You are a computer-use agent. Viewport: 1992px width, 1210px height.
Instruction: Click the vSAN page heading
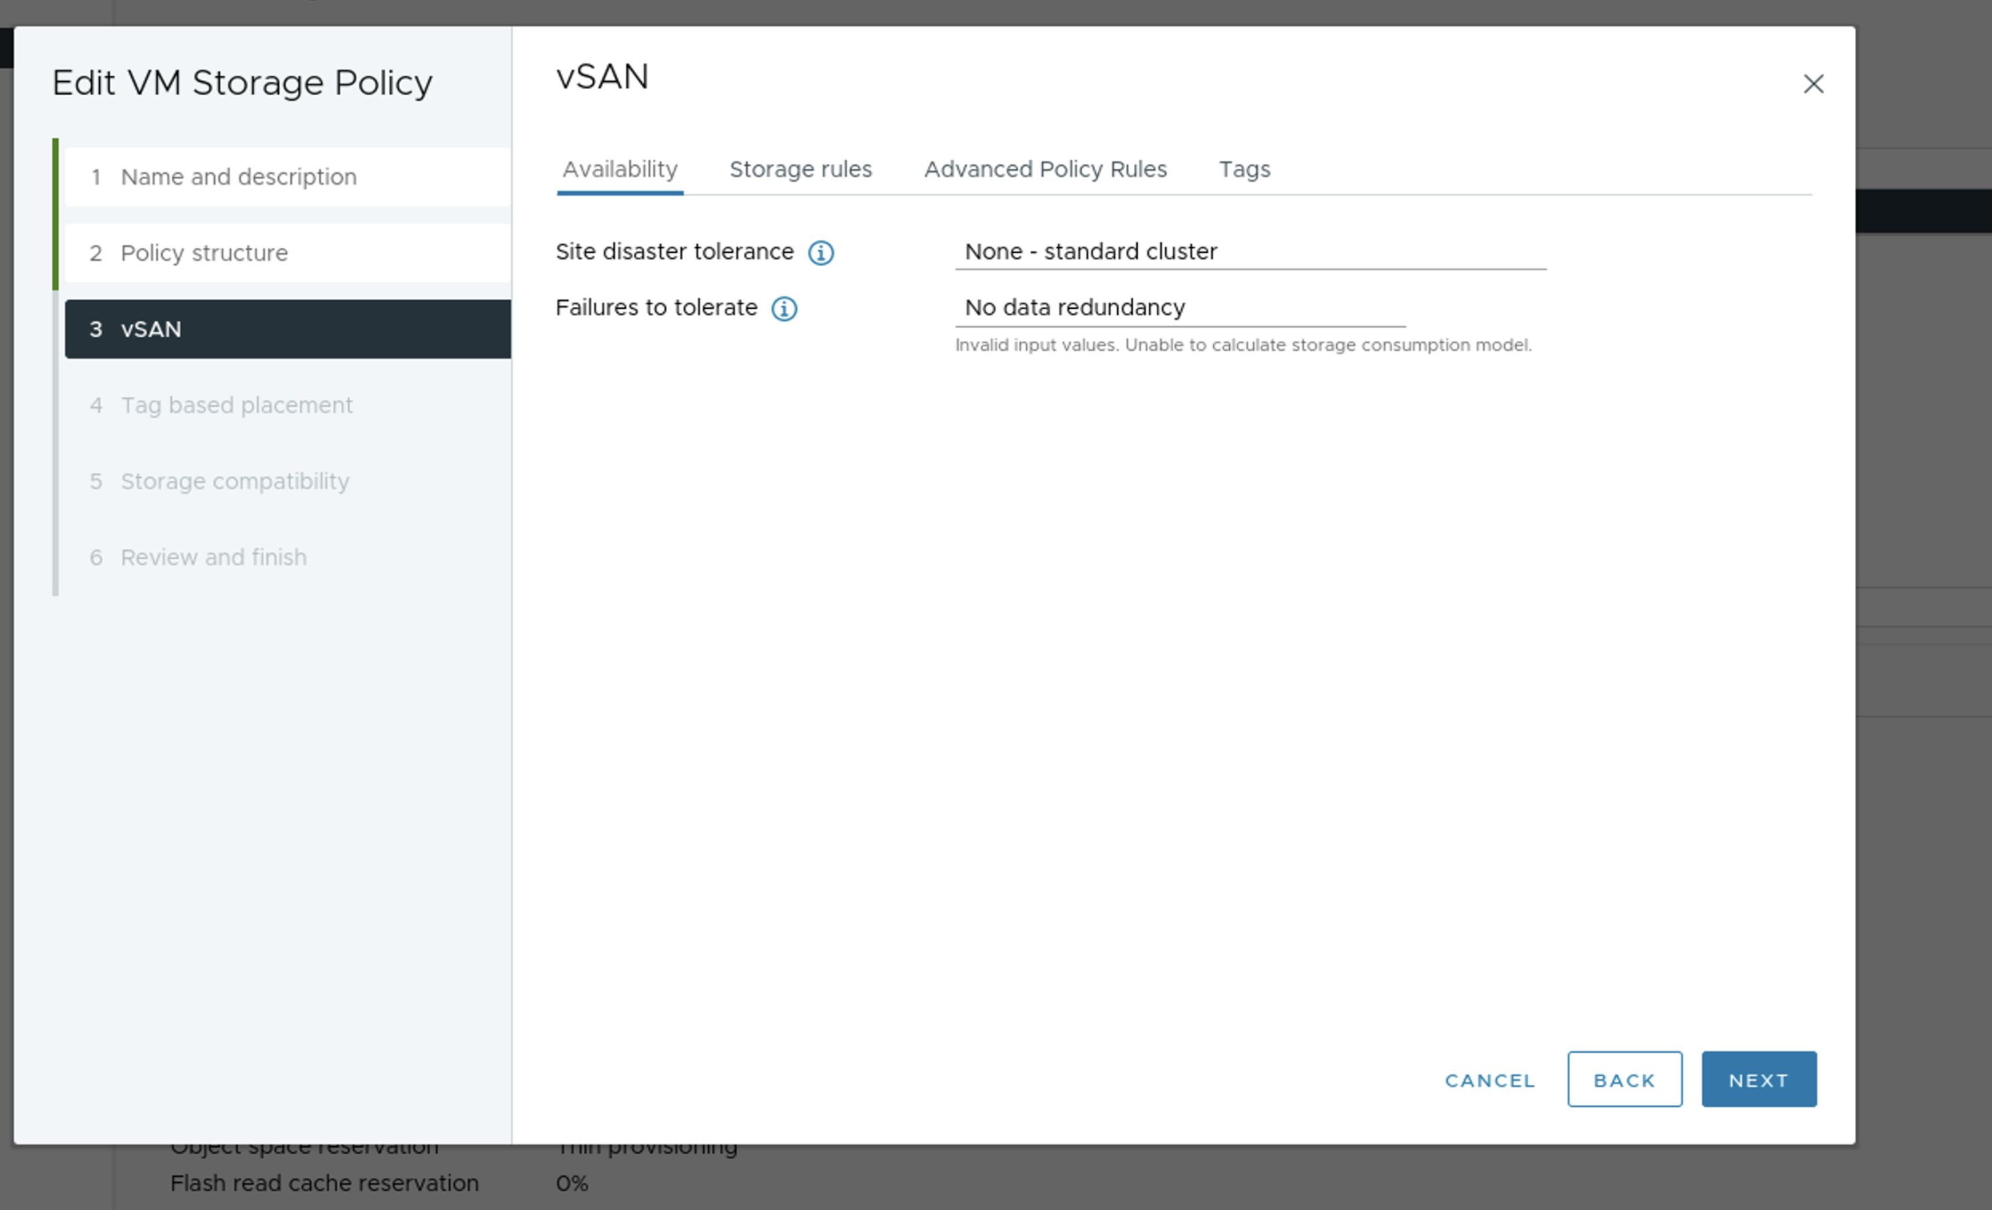(x=601, y=78)
